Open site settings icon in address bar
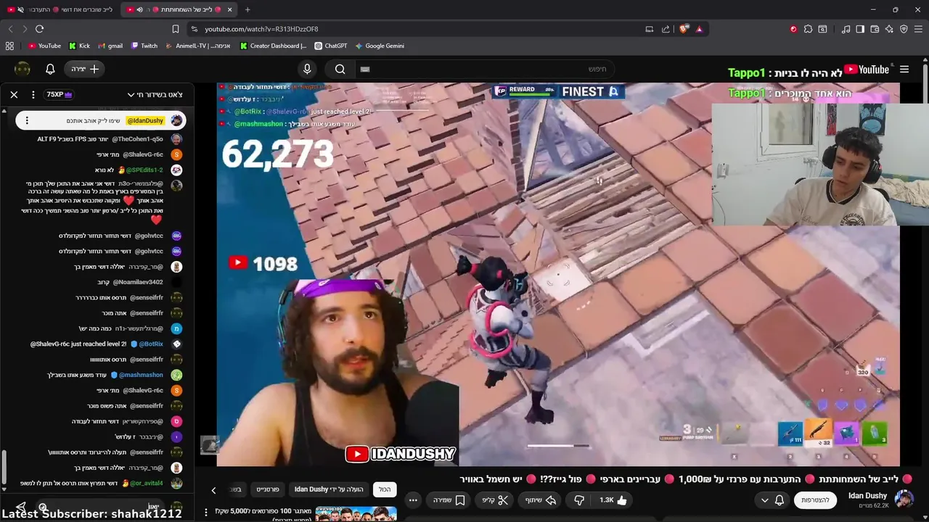Image resolution: width=929 pixels, height=522 pixels. click(x=194, y=29)
